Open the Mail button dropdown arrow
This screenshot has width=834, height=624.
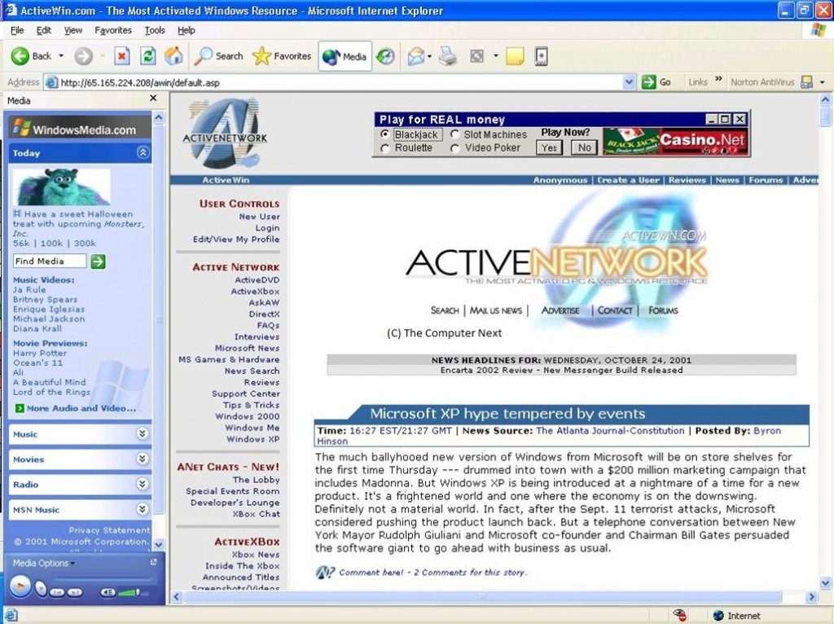429,56
